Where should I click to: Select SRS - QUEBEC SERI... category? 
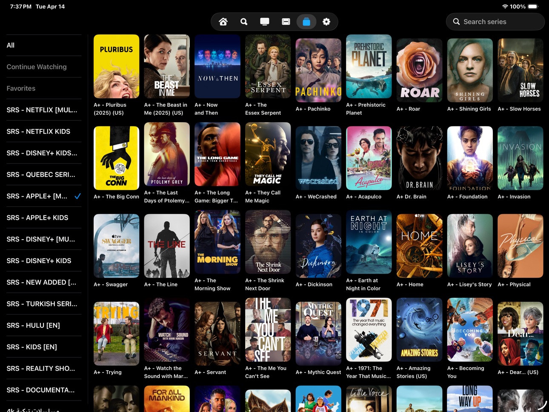[44, 175]
